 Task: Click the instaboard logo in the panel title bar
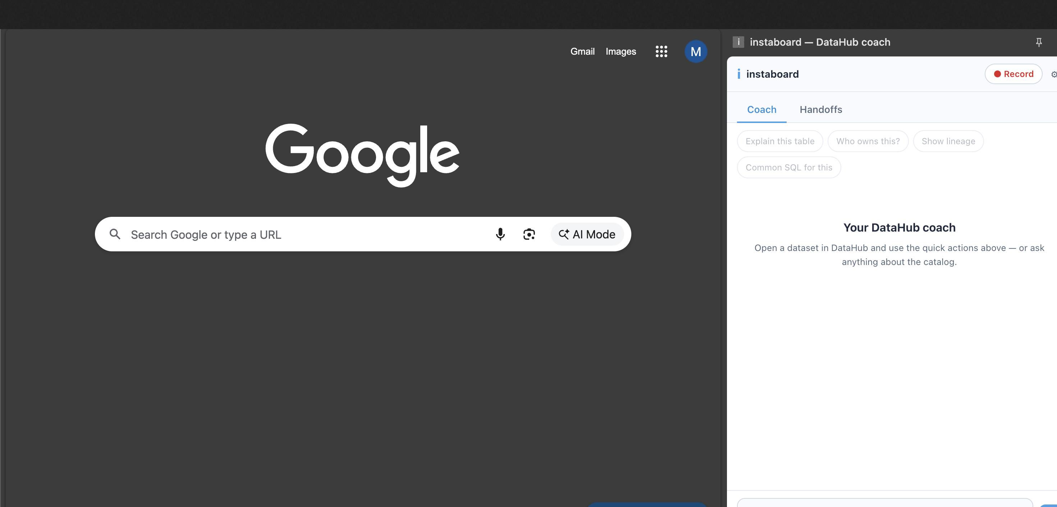pyautogui.click(x=738, y=42)
